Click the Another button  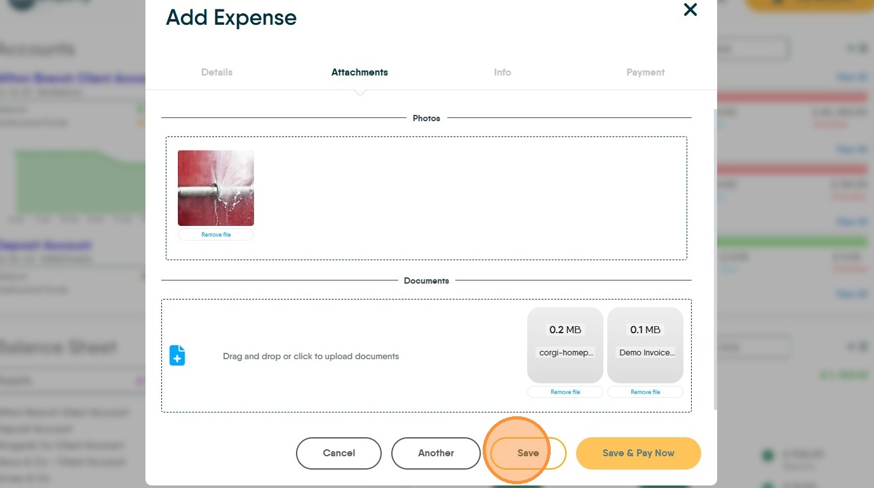436,453
